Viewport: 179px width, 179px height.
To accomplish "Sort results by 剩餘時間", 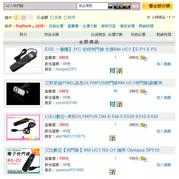I will [x=146, y=26].
